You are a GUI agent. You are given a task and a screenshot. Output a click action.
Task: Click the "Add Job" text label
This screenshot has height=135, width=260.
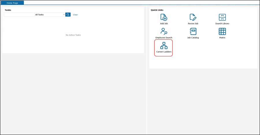[x=164, y=24]
